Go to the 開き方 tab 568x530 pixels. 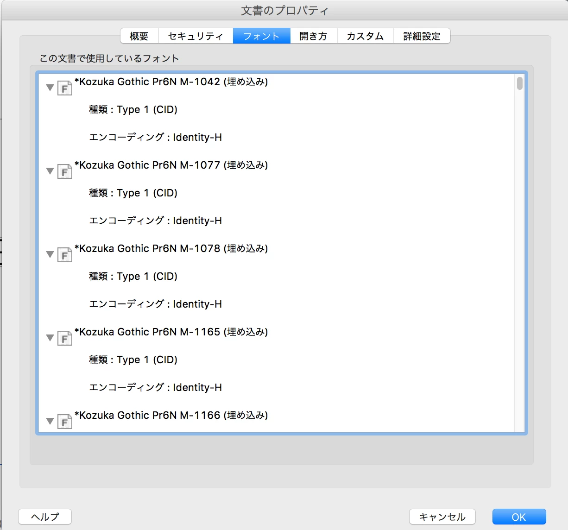click(314, 36)
